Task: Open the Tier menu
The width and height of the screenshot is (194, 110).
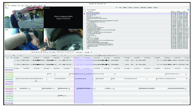Action: tap(19, 6)
